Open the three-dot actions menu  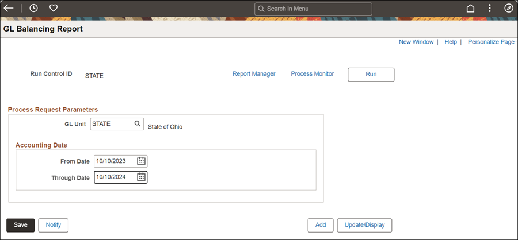point(490,8)
